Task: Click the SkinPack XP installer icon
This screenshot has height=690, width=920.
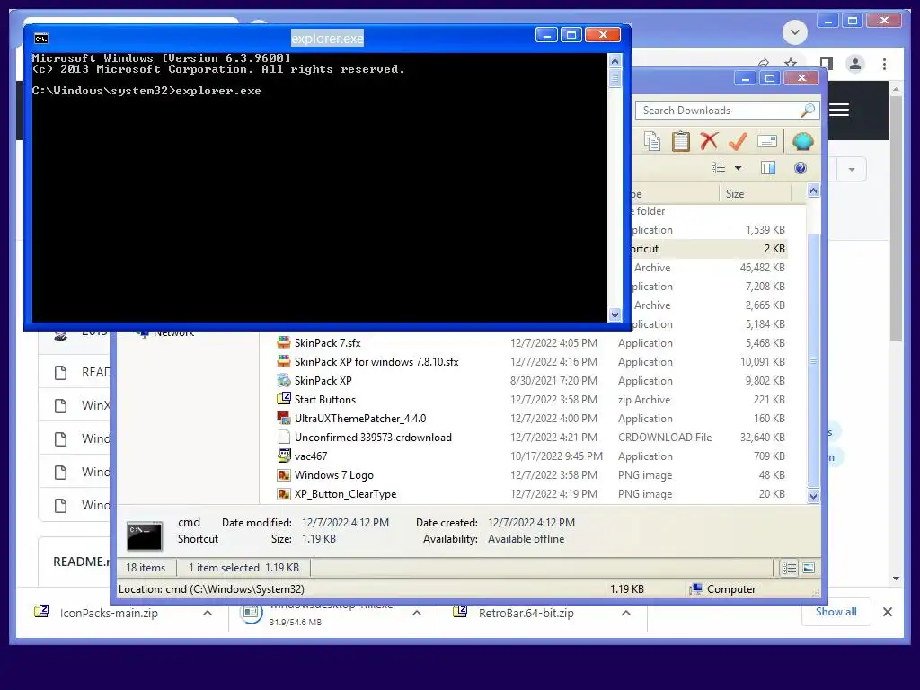Action: 284,380
